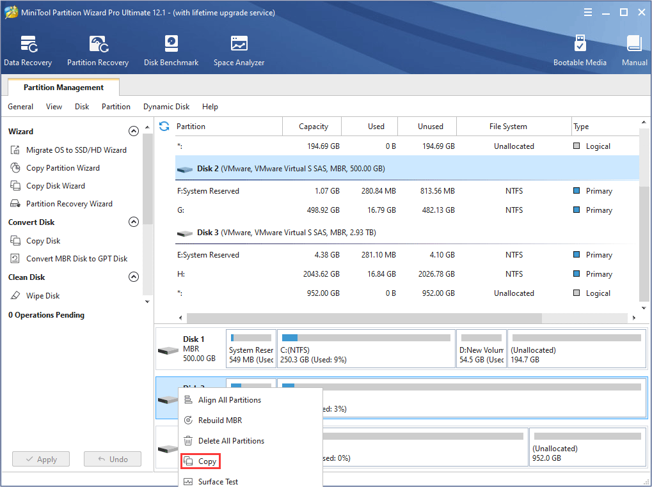Open the hamburger menu in title bar
The image size is (652, 487).
[588, 12]
